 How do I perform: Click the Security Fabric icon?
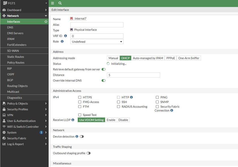(4, 138)
